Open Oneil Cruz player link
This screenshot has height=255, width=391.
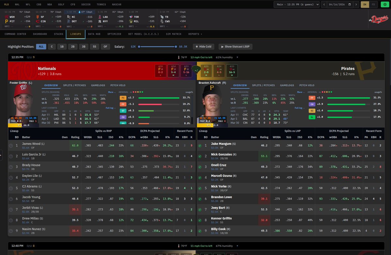pos(219,165)
